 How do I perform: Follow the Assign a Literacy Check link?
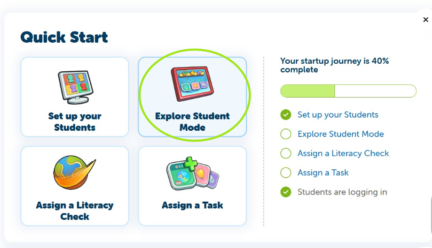coord(343,153)
